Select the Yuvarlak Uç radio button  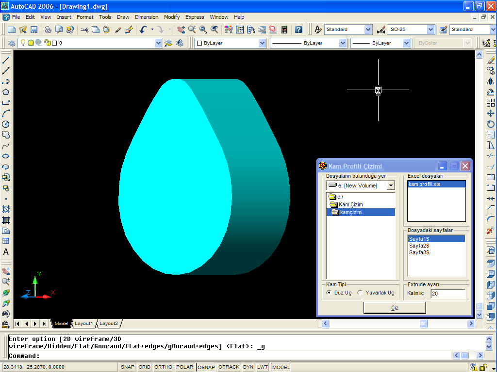[360, 293]
